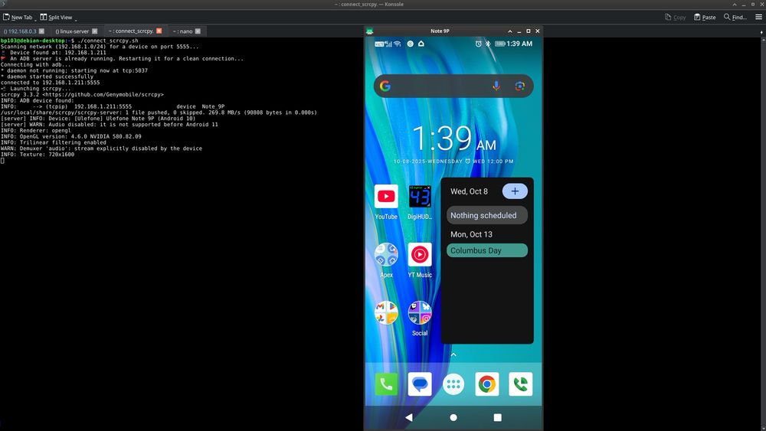The image size is (766, 431).
Task: Close the 192.168.0.3 tab
Action: (41, 31)
